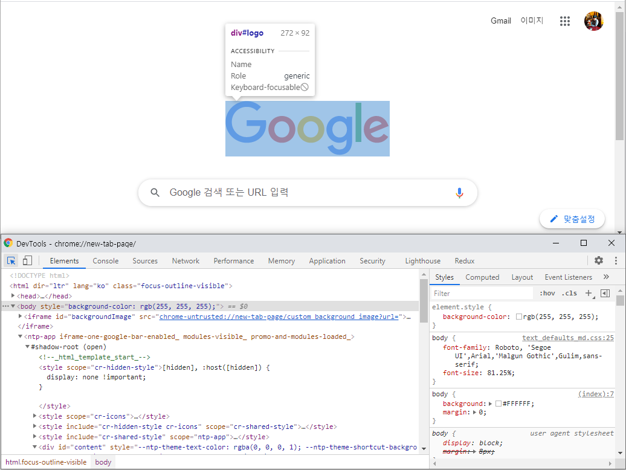Select the Elements tab

(64, 260)
